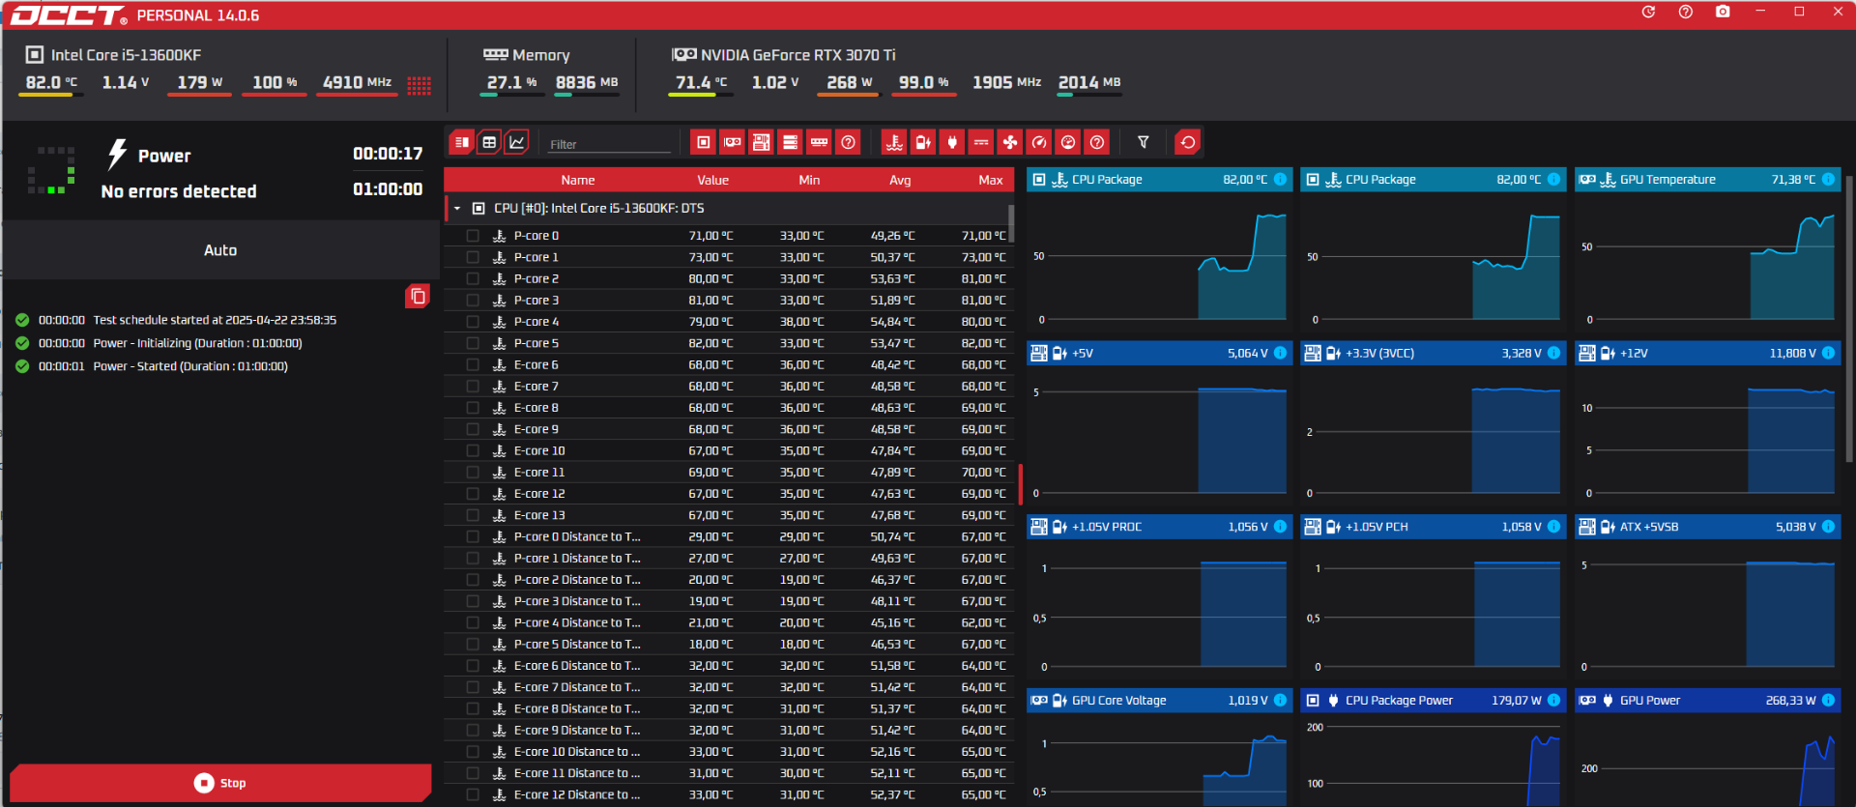Open help from title bar question mark
The image size is (1856, 807).
(x=1686, y=12)
